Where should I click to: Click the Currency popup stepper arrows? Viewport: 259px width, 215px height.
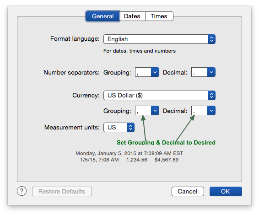[211, 96]
